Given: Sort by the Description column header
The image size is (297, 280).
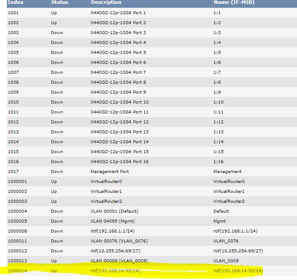Looking at the screenshot, I should (106, 3).
